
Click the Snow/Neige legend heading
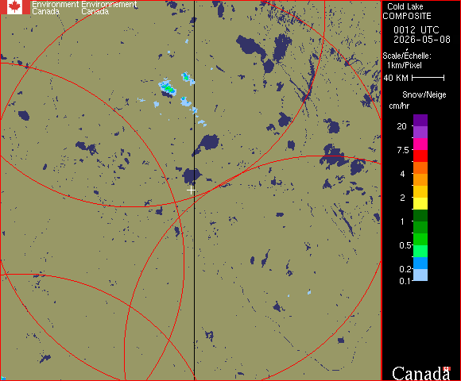(x=424, y=94)
